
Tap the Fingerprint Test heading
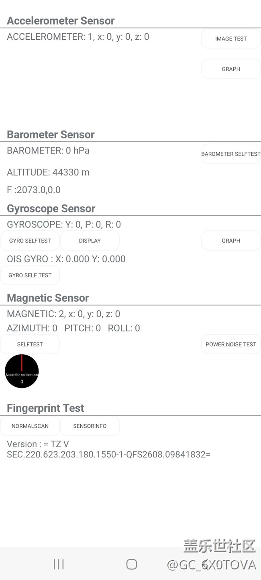[45, 408]
